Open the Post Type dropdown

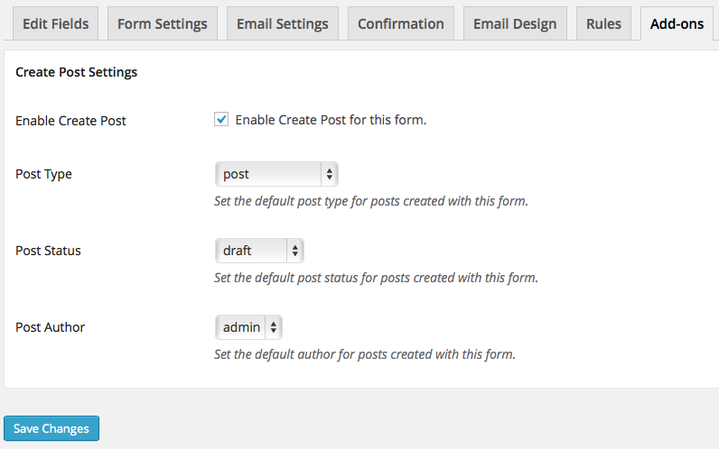click(276, 174)
